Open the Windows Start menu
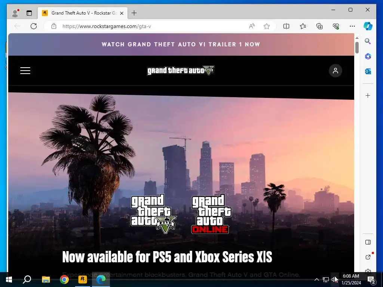Viewport: 383px width, 287px height. coord(9,280)
